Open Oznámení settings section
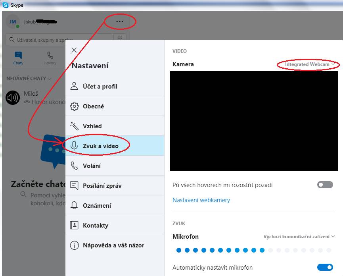Image resolution: width=343 pixels, height=276 pixels. click(x=115, y=205)
